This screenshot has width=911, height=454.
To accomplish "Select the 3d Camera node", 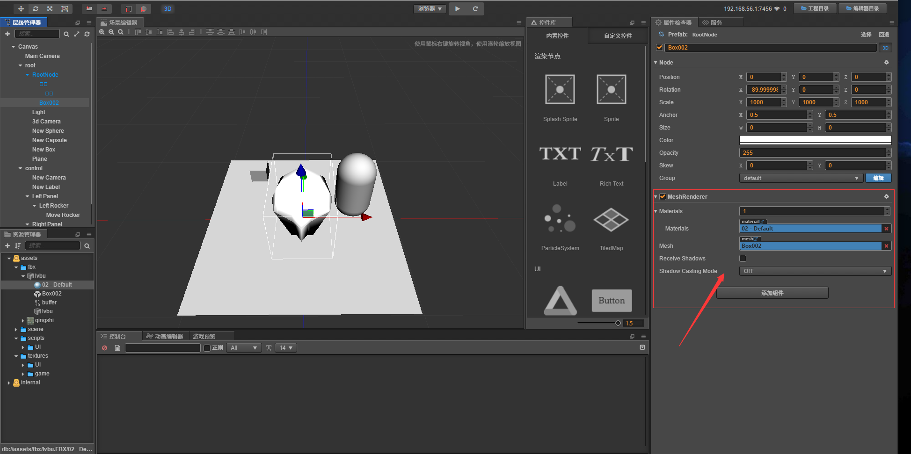I will click(46, 122).
